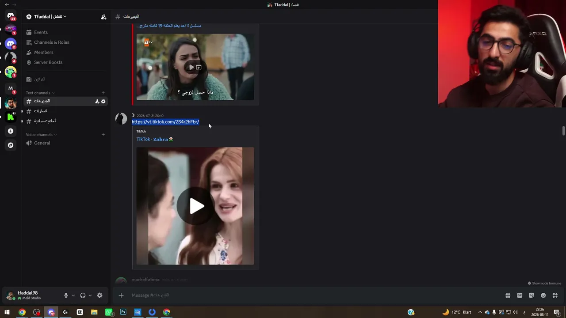Screen dimensions: 566x318
Task: Create a new text channel
Action: [x=103, y=93]
